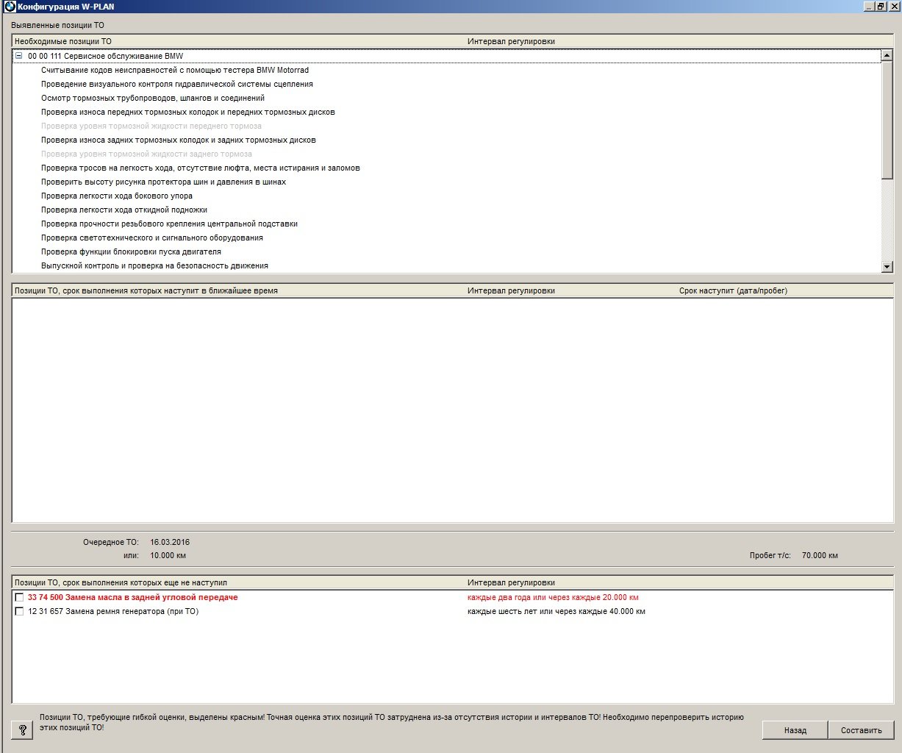902x753 pixels.
Task: Click the BMW logo in title bar
Action: [10, 7]
